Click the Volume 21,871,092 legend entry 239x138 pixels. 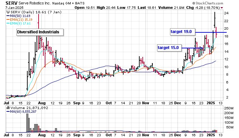point(29,108)
